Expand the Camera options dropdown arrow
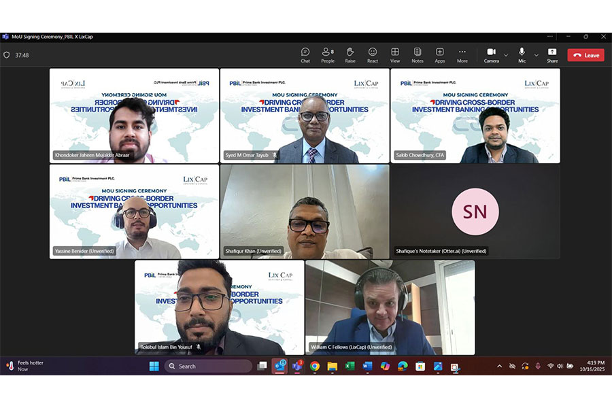The height and width of the screenshot is (408, 612). pos(506,55)
